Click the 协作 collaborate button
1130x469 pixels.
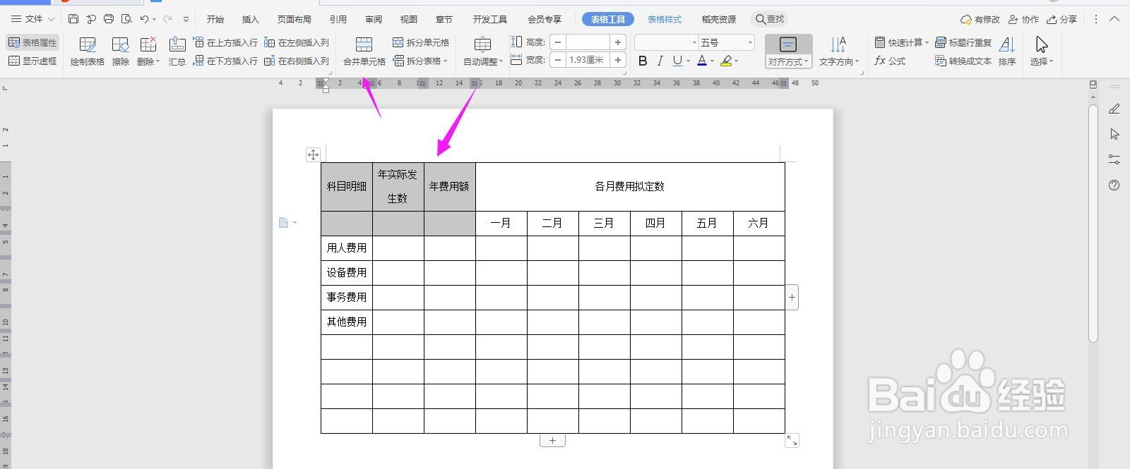point(1024,19)
